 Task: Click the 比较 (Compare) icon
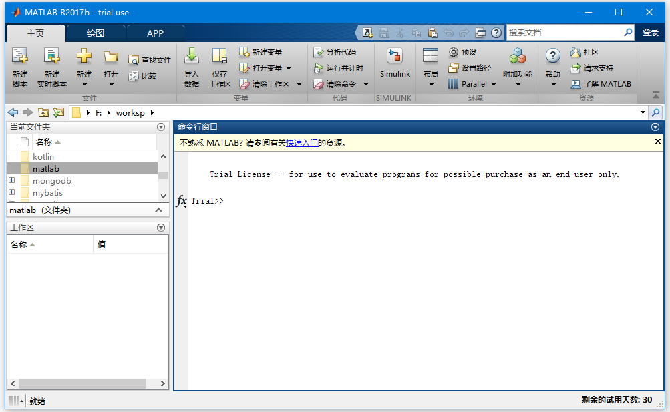(x=134, y=76)
